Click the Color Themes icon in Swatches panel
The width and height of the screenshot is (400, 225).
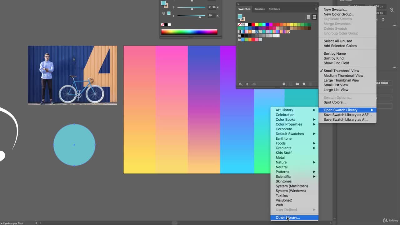coord(247,84)
